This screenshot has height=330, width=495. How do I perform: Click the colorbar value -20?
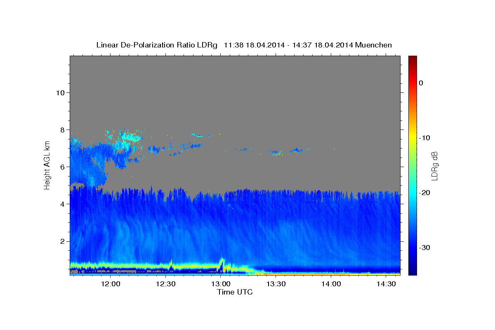tap(424, 193)
